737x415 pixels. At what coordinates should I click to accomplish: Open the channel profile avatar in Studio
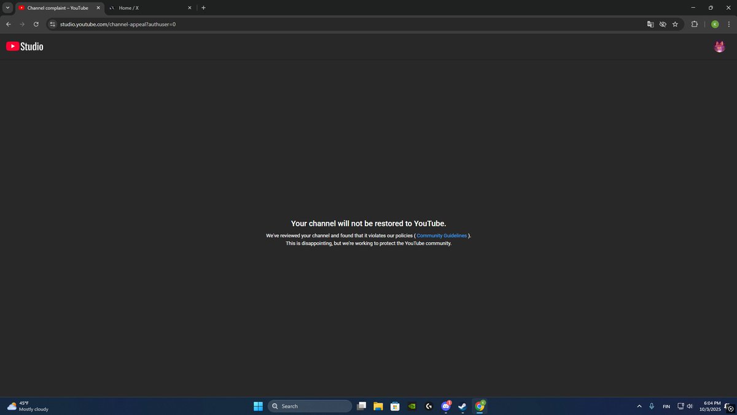coord(719,46)
